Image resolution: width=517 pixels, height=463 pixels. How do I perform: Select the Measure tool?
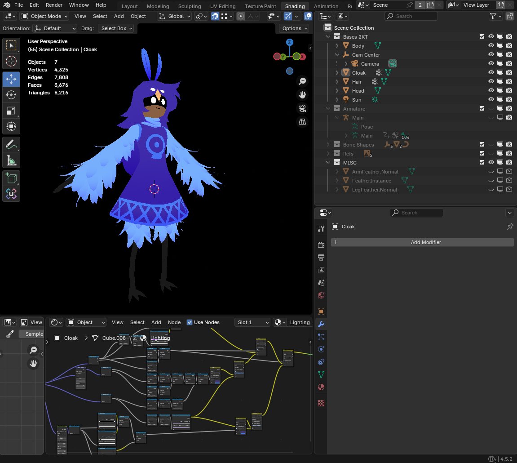11,160
